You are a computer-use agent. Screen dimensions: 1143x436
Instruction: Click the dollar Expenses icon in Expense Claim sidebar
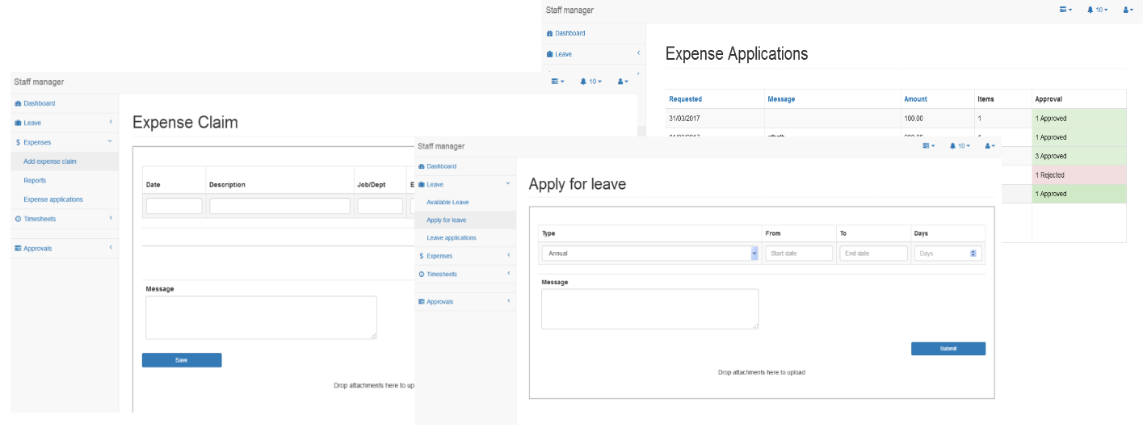(x=18, y=142)
